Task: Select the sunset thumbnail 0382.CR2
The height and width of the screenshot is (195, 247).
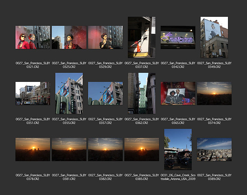Action: pyautogui.click(x=105, y=149)
